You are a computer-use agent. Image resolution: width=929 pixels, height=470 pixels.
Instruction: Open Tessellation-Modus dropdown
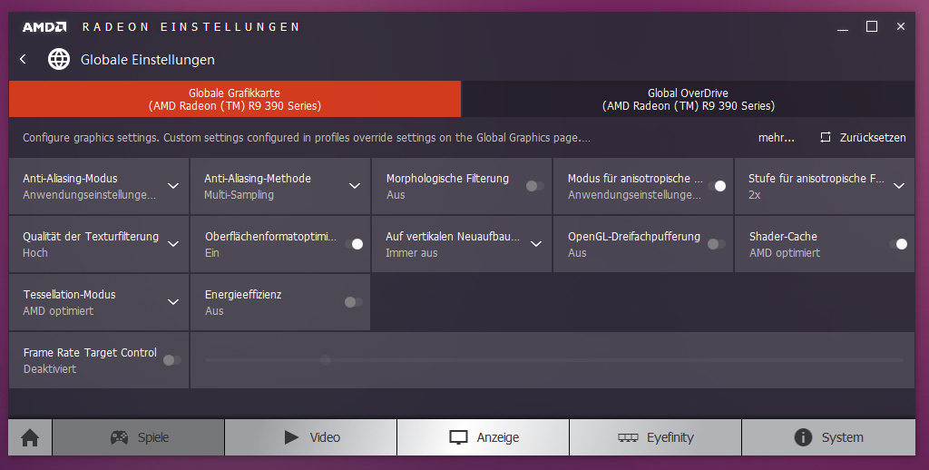point(173,302)
